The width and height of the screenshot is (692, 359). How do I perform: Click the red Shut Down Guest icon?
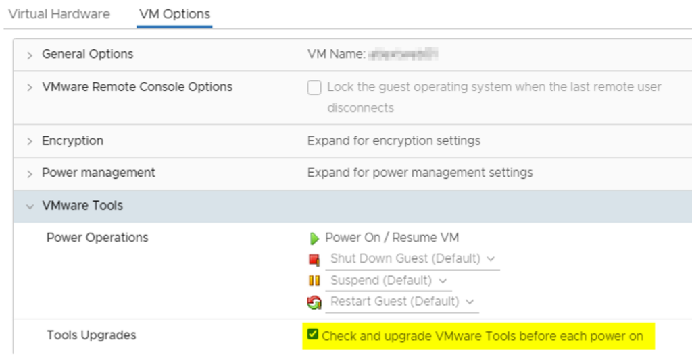(x=314, y=260)
